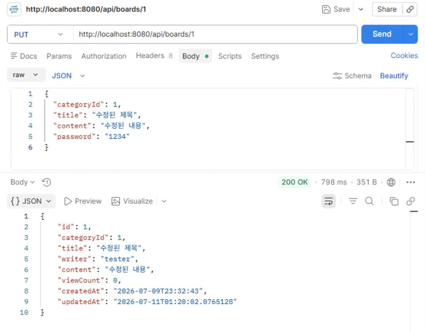
Task: Copy request link via chain icon
Action: click(x=410, y=9)
